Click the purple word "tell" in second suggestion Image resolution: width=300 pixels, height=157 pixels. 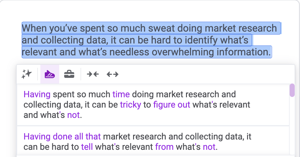(x=87, y=147)
